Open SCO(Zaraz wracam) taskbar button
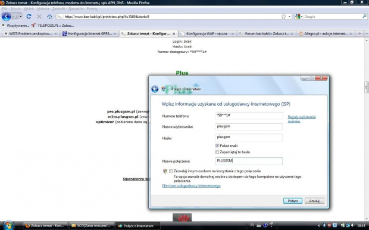This screenshot has width=369, height=230. tap(92, 225)
